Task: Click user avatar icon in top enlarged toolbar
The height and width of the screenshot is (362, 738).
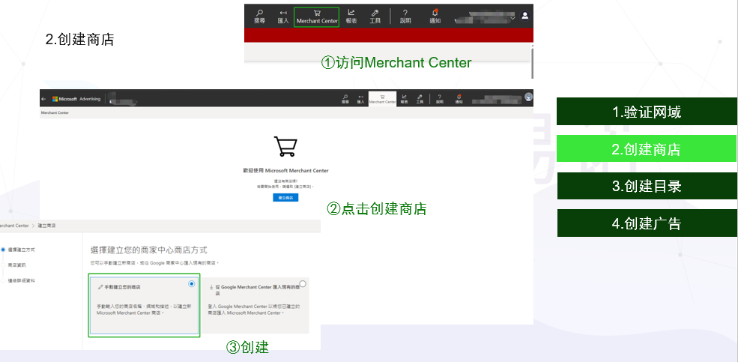Action: [x=524, y=16]
